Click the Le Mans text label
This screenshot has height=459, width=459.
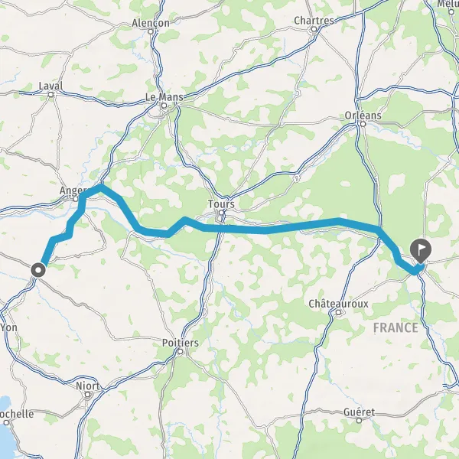tap(164, 97)
